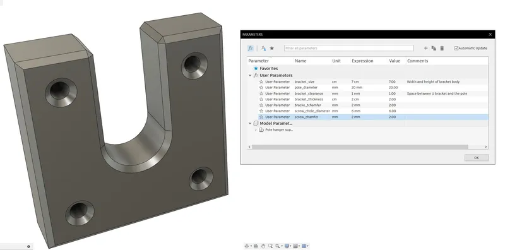Uncheck the Automatic Update checkbox
The image size is (505, 250).
456,49
